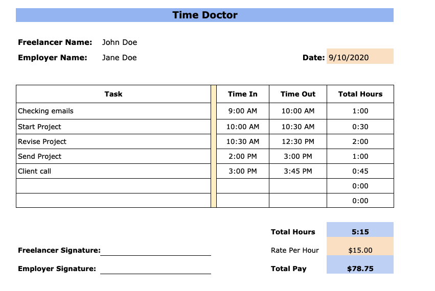Click the date cell showing 9/10/2020
Viewport: 435px width, 291px height.
click(360, 58)
